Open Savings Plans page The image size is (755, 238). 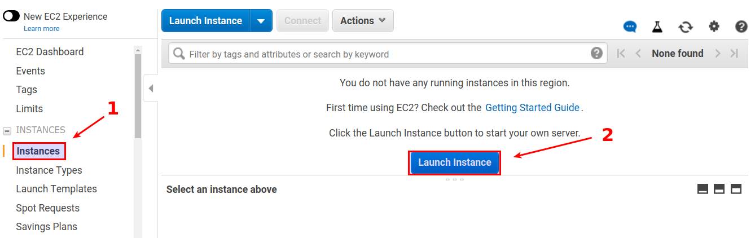pos(47,227)
